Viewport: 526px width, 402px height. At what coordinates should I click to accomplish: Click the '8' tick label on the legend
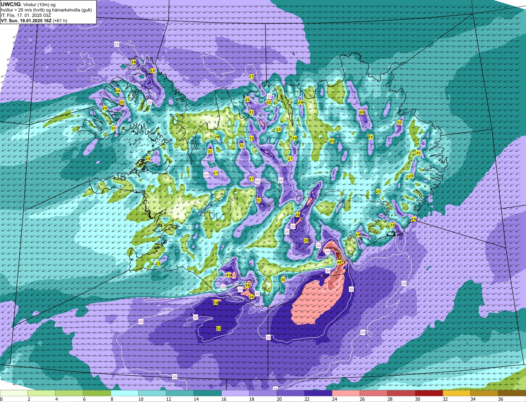point(112,399)
